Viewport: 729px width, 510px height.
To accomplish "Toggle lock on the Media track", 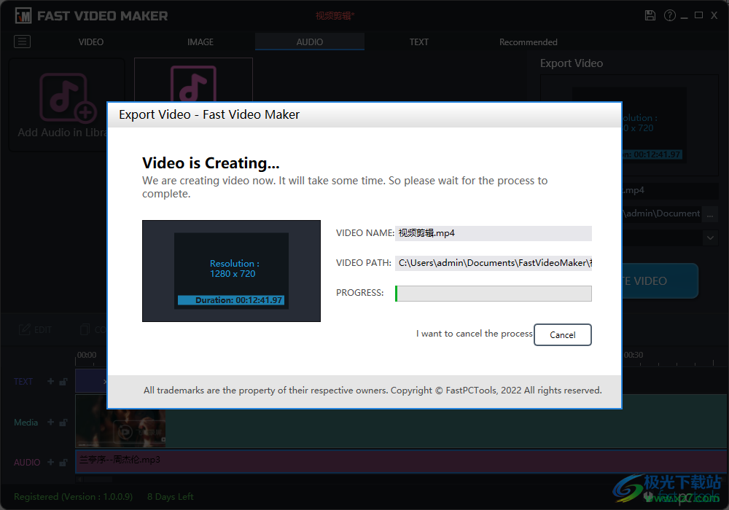I will pos(63,423).
